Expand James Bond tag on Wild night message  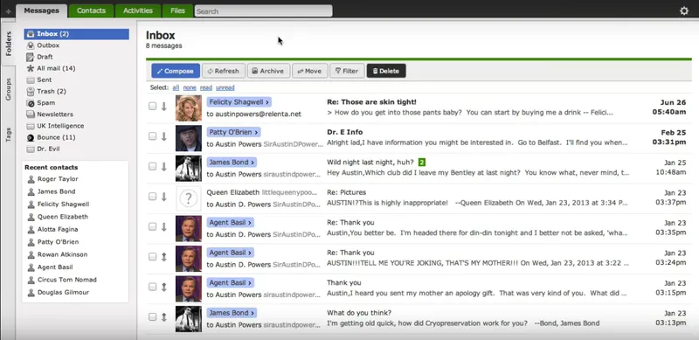click(x=232, y=163)
